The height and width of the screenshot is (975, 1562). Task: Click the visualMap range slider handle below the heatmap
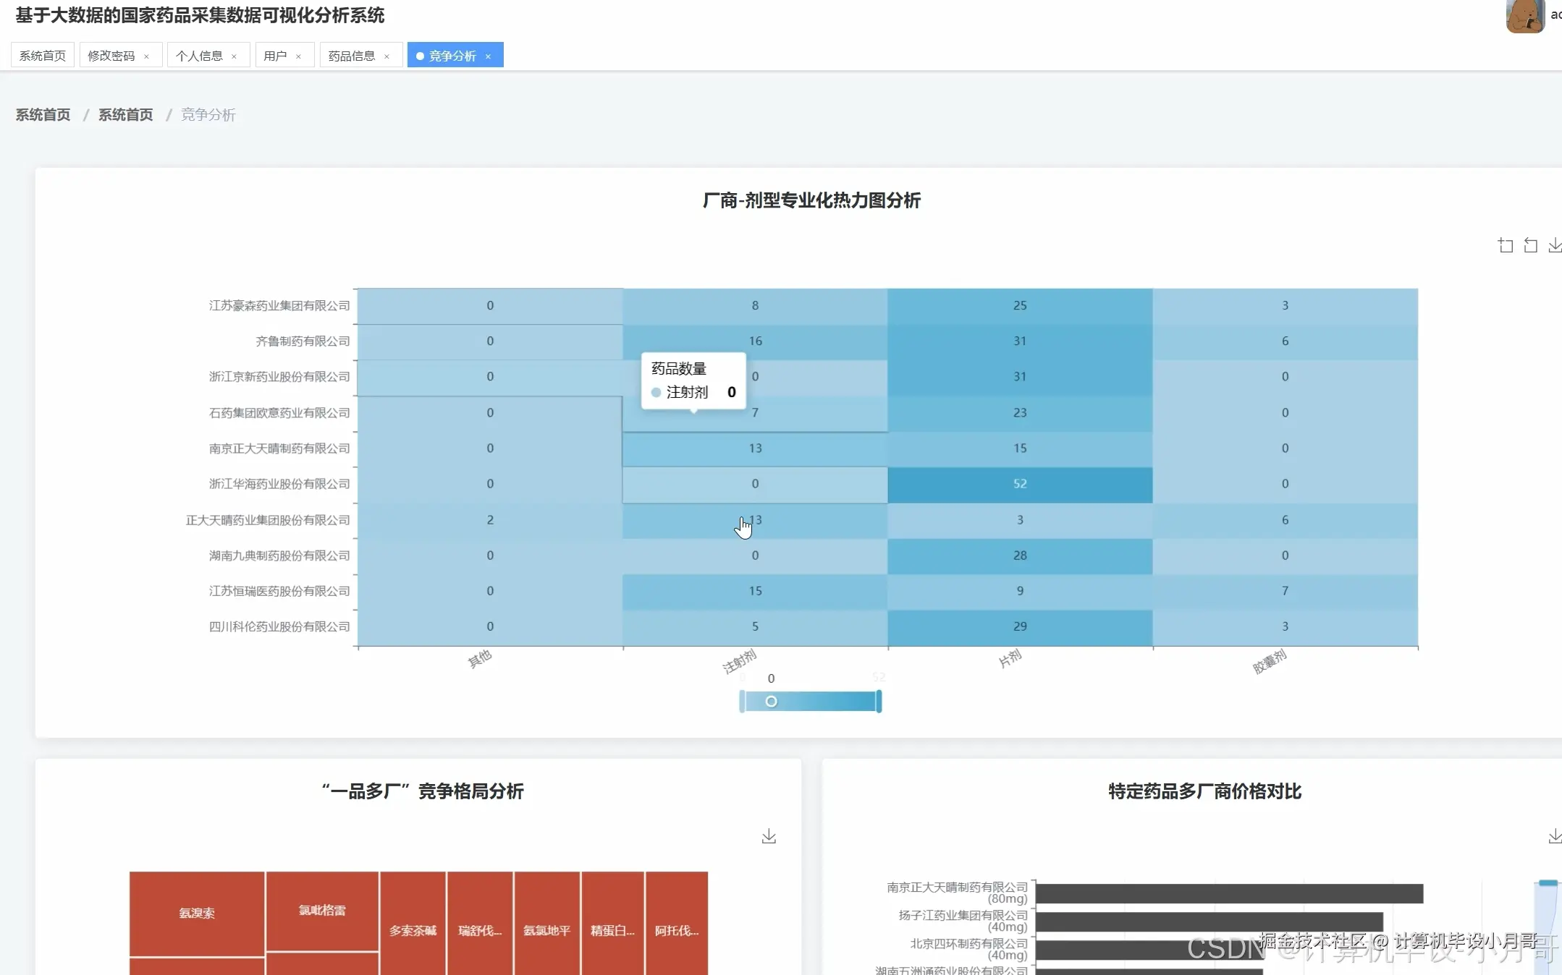pos(772,701)
